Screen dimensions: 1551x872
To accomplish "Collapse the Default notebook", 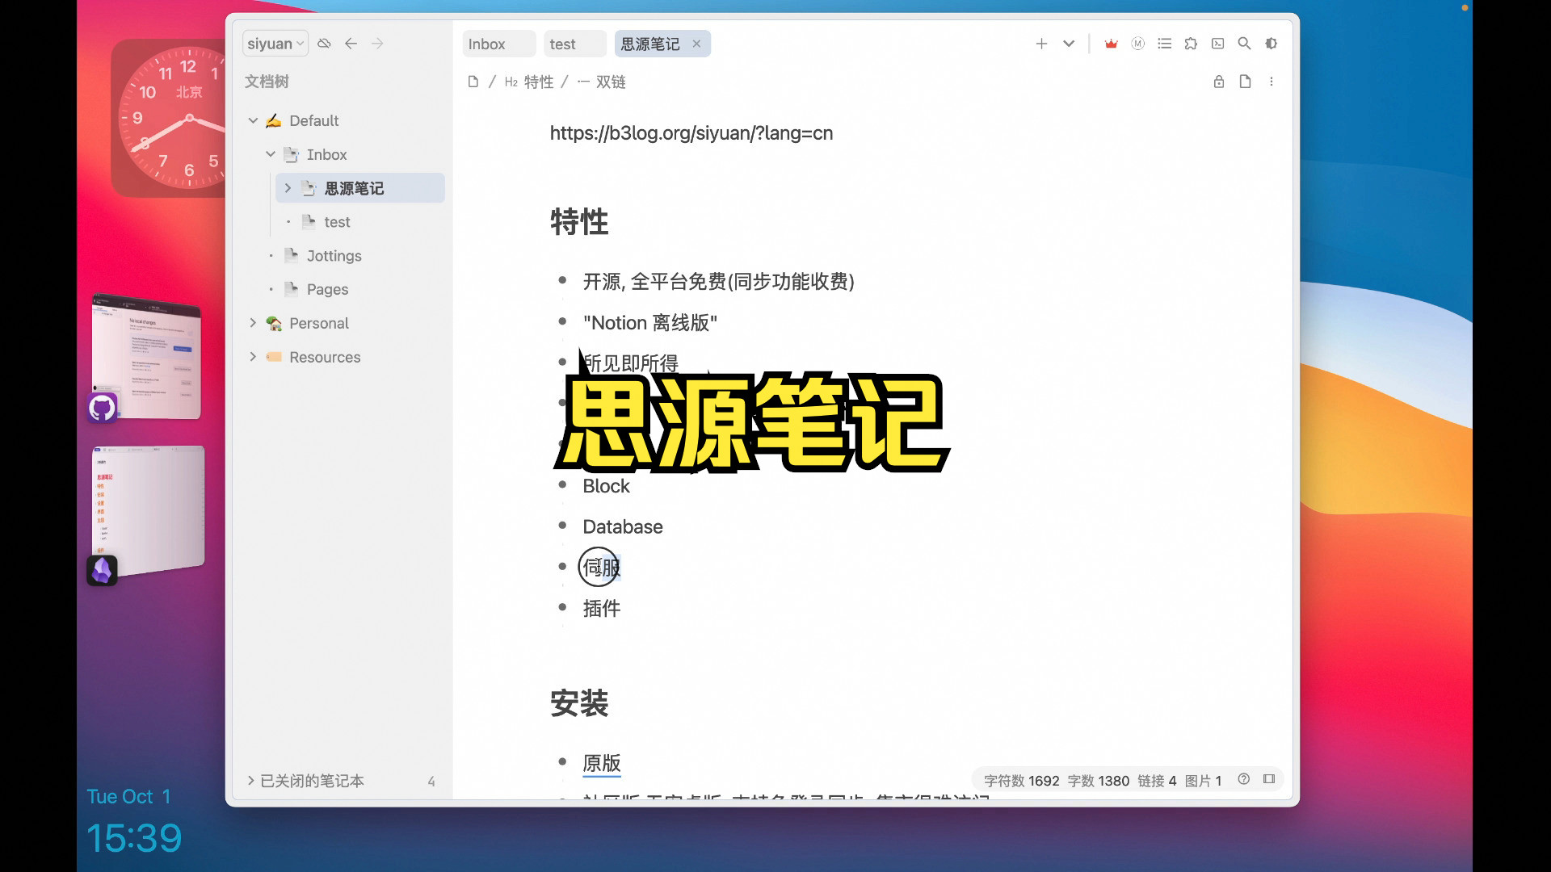I will tap(253, 120).
